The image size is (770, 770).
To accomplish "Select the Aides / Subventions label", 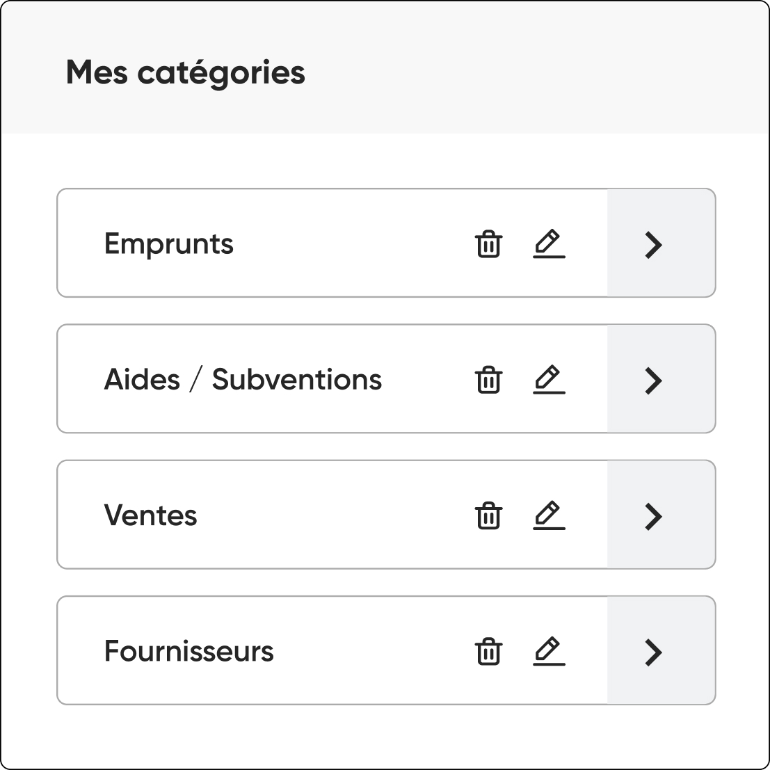I will 243,380.
